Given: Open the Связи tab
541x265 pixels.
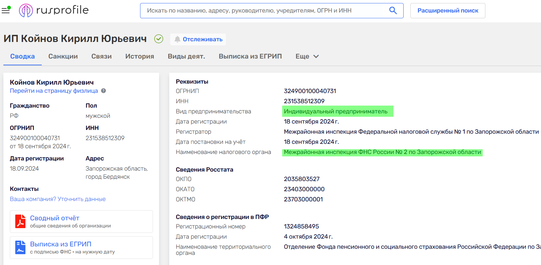Looking at the screenshot, I should coord(101,56).
